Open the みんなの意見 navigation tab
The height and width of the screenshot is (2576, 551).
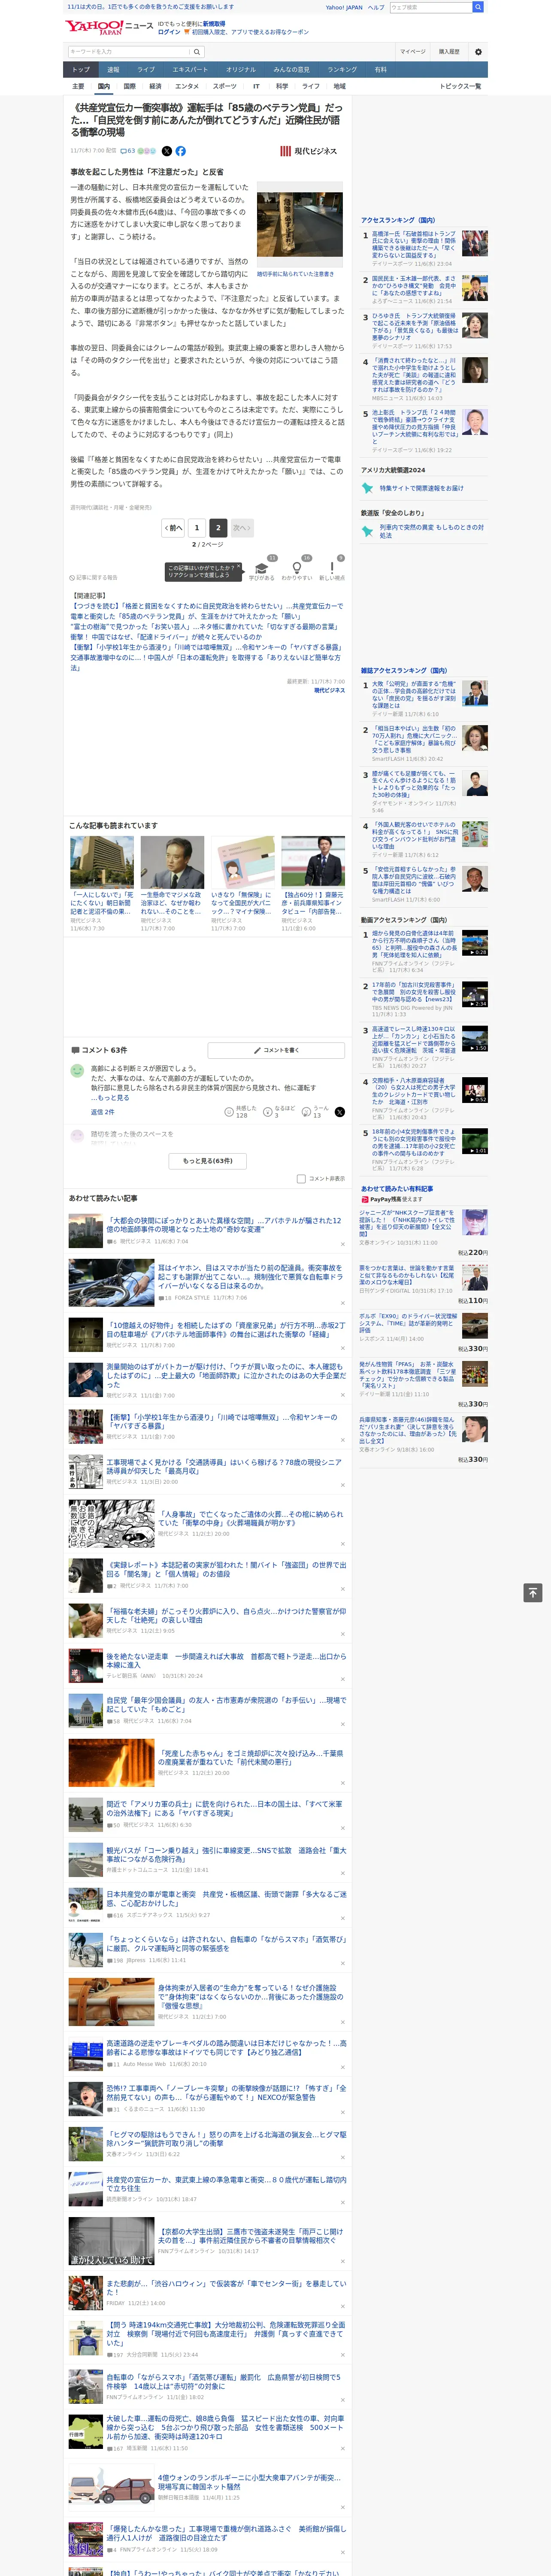point(291,70)
